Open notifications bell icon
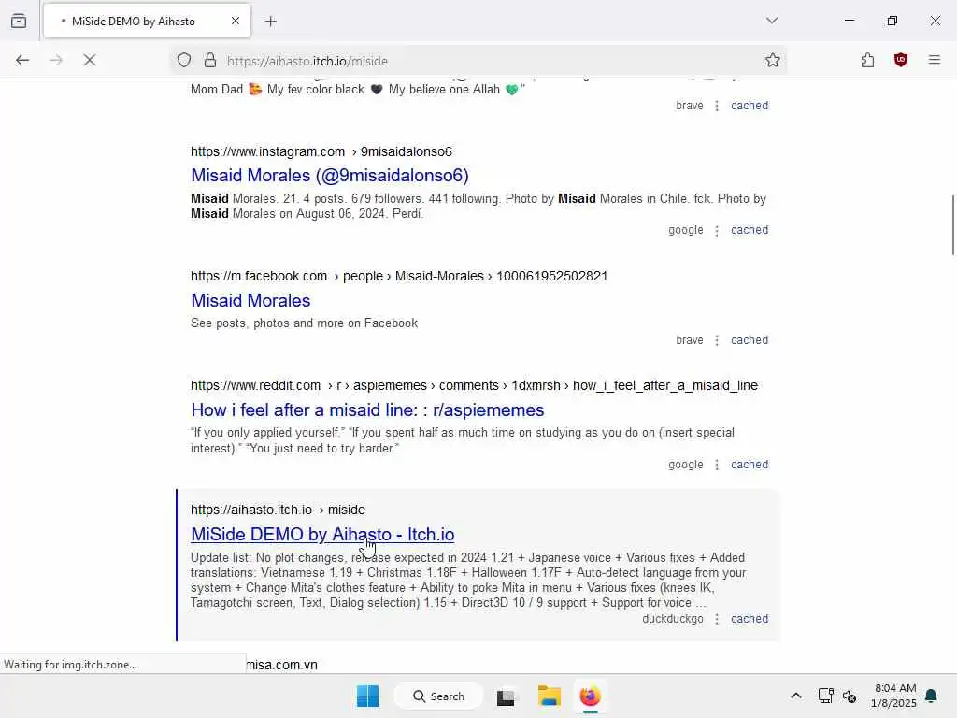This screenshot has height=718, width=957. pyautogui.click(x=932, y=696)
